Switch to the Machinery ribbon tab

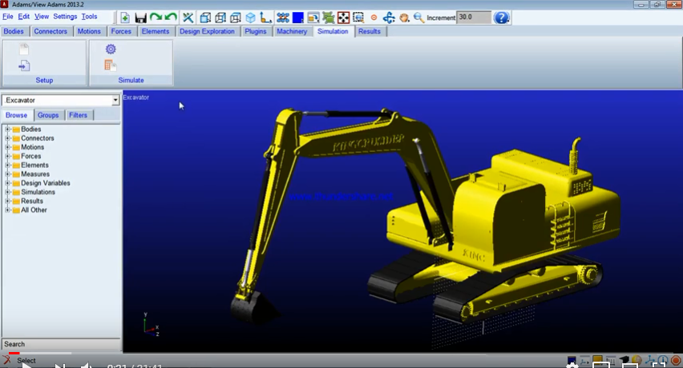[292, 31]
